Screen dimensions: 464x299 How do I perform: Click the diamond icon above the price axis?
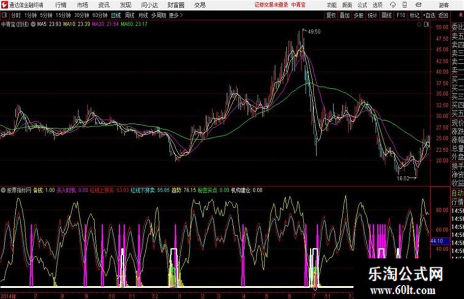tap(419, 25)
